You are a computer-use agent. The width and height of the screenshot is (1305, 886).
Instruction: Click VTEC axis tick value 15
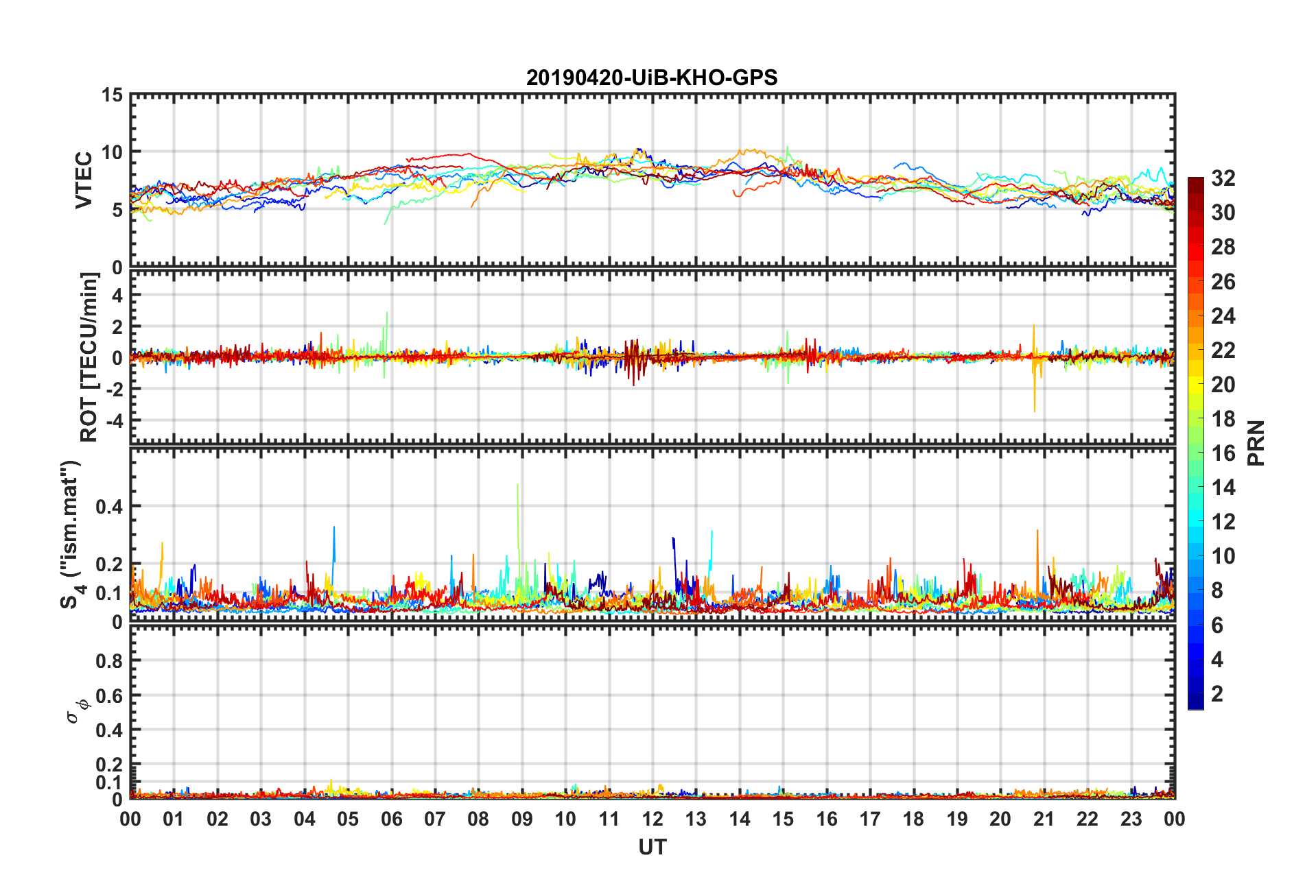pos(112,95)
